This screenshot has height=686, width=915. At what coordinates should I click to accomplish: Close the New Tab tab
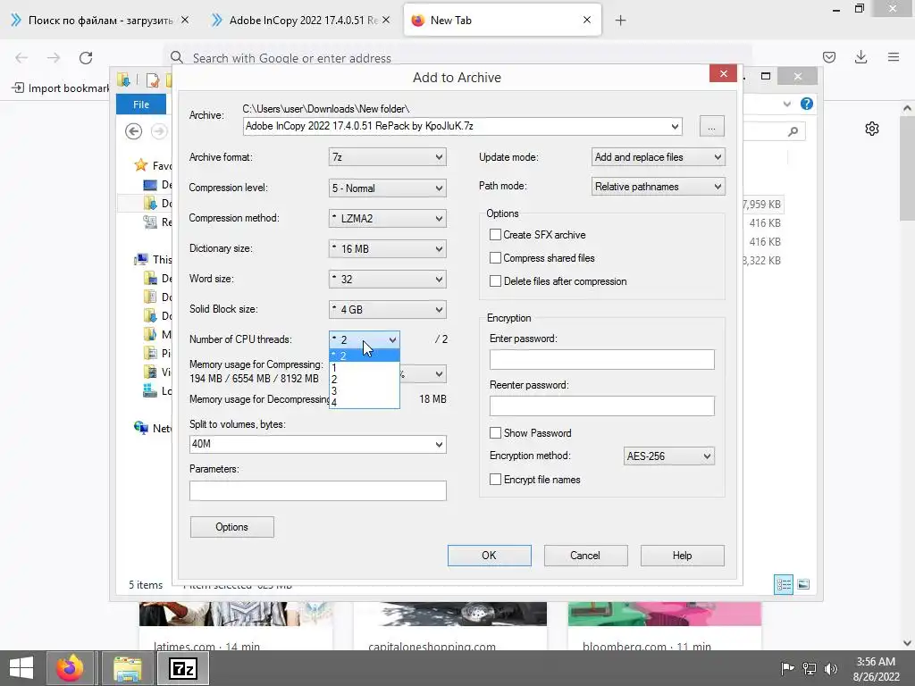click(x=587, y=20)
